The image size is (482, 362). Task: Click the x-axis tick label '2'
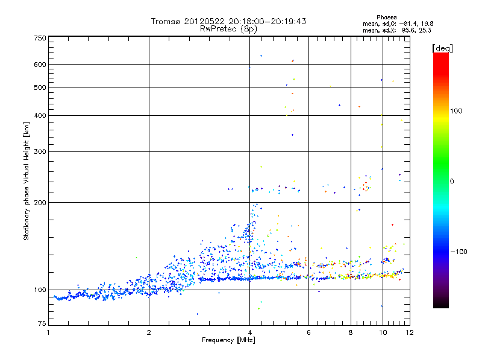tap(149, 332)
